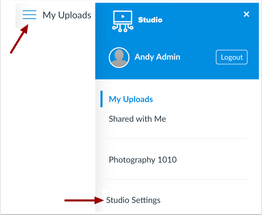The width and height of the screenshot is (262, 215).
Task: Click the circular avatar next to Andy Admin
Action: pos(119,57)
